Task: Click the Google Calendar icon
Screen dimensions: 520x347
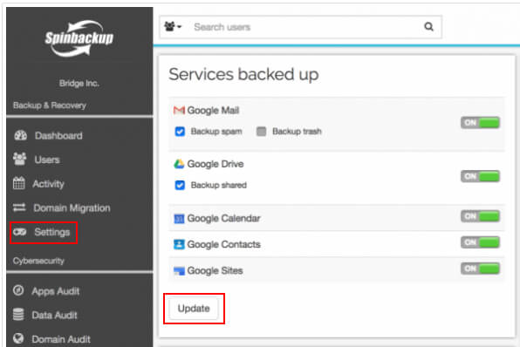Action: [179, 219]
